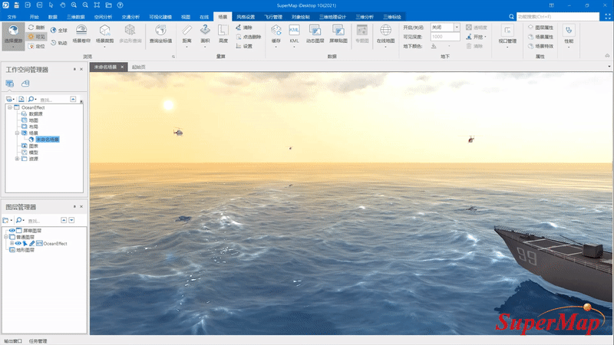Screen dimensions: 614x345
Task: Open the 视口管理 viewport manager
Action: pyautogui.click(x=507, y=34)
